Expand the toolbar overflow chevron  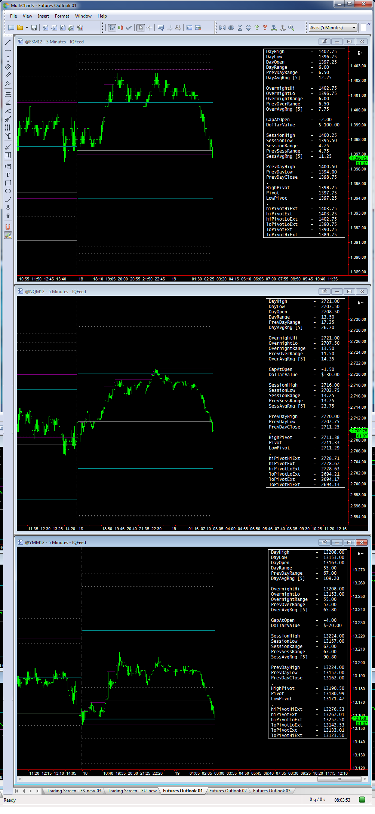click(x=369, y=24)
